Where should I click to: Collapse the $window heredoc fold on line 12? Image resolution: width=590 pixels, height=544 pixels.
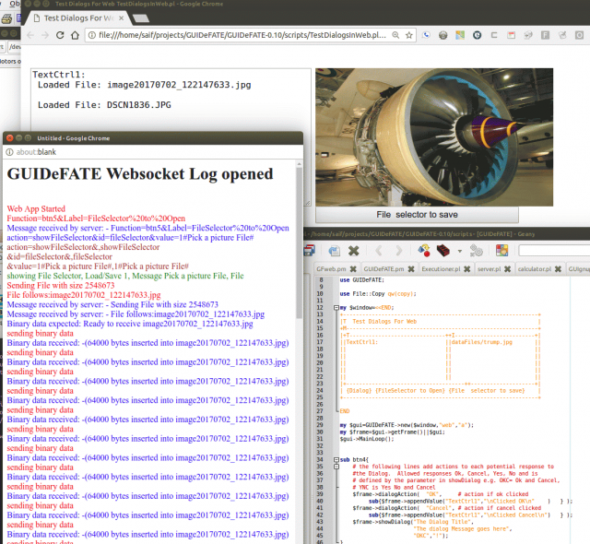[336, 308]
